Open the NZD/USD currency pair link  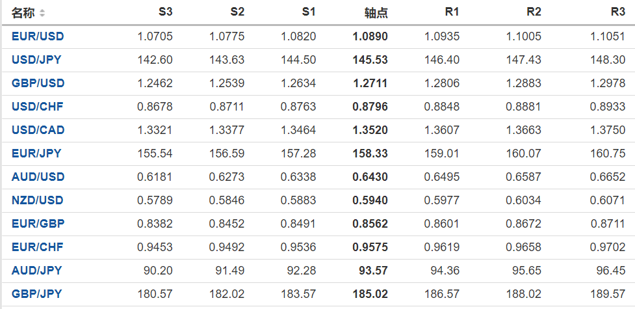point(38,200)
